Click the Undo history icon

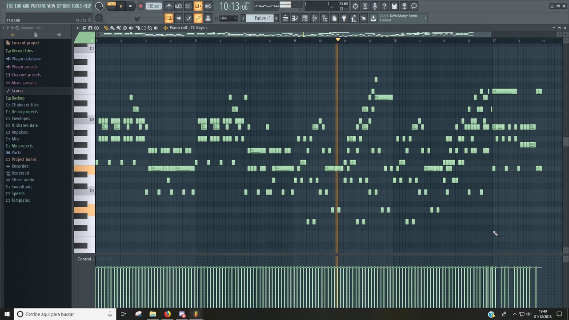pos(355,6)
